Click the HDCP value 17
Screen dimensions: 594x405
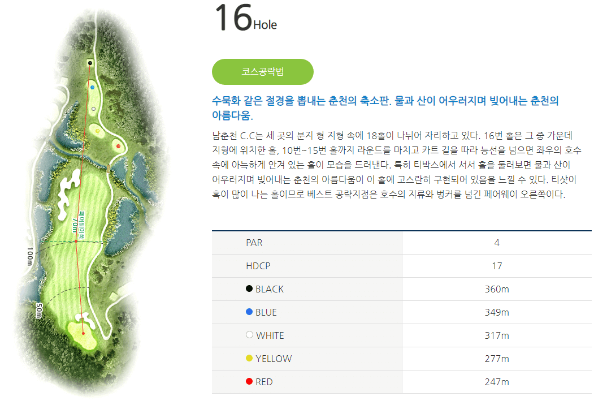tap(496, 266)
